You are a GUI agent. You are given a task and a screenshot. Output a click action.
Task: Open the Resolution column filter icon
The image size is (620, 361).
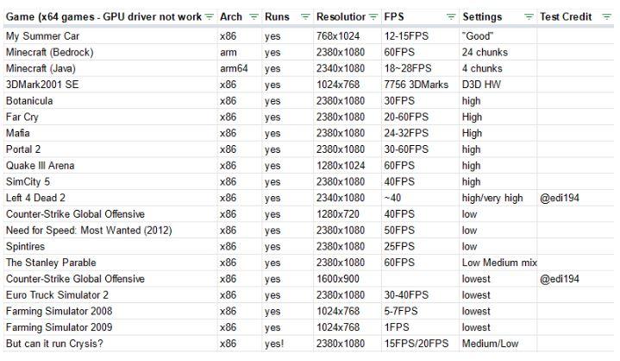pos(373,17)
